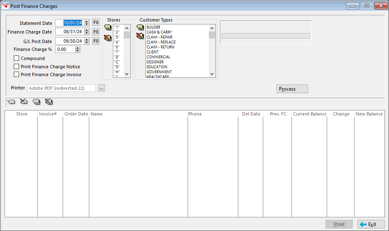Viewport: 389px width, 231px height.
Task: Click the New Balance column header
Action: (x=369, y=114)
